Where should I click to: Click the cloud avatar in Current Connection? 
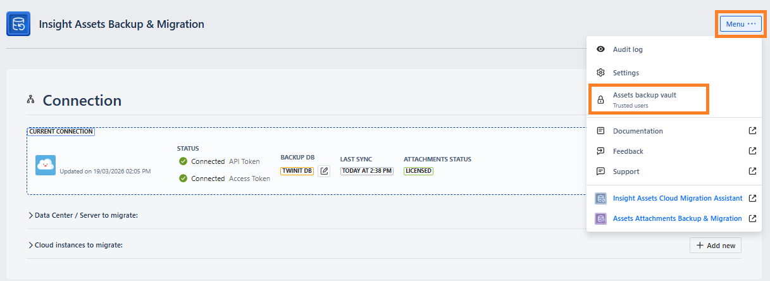coord(46,166)
